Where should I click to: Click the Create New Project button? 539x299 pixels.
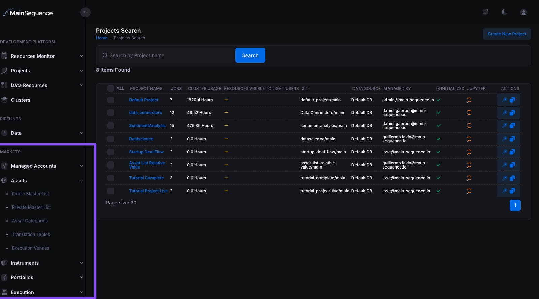coord(507,34)
